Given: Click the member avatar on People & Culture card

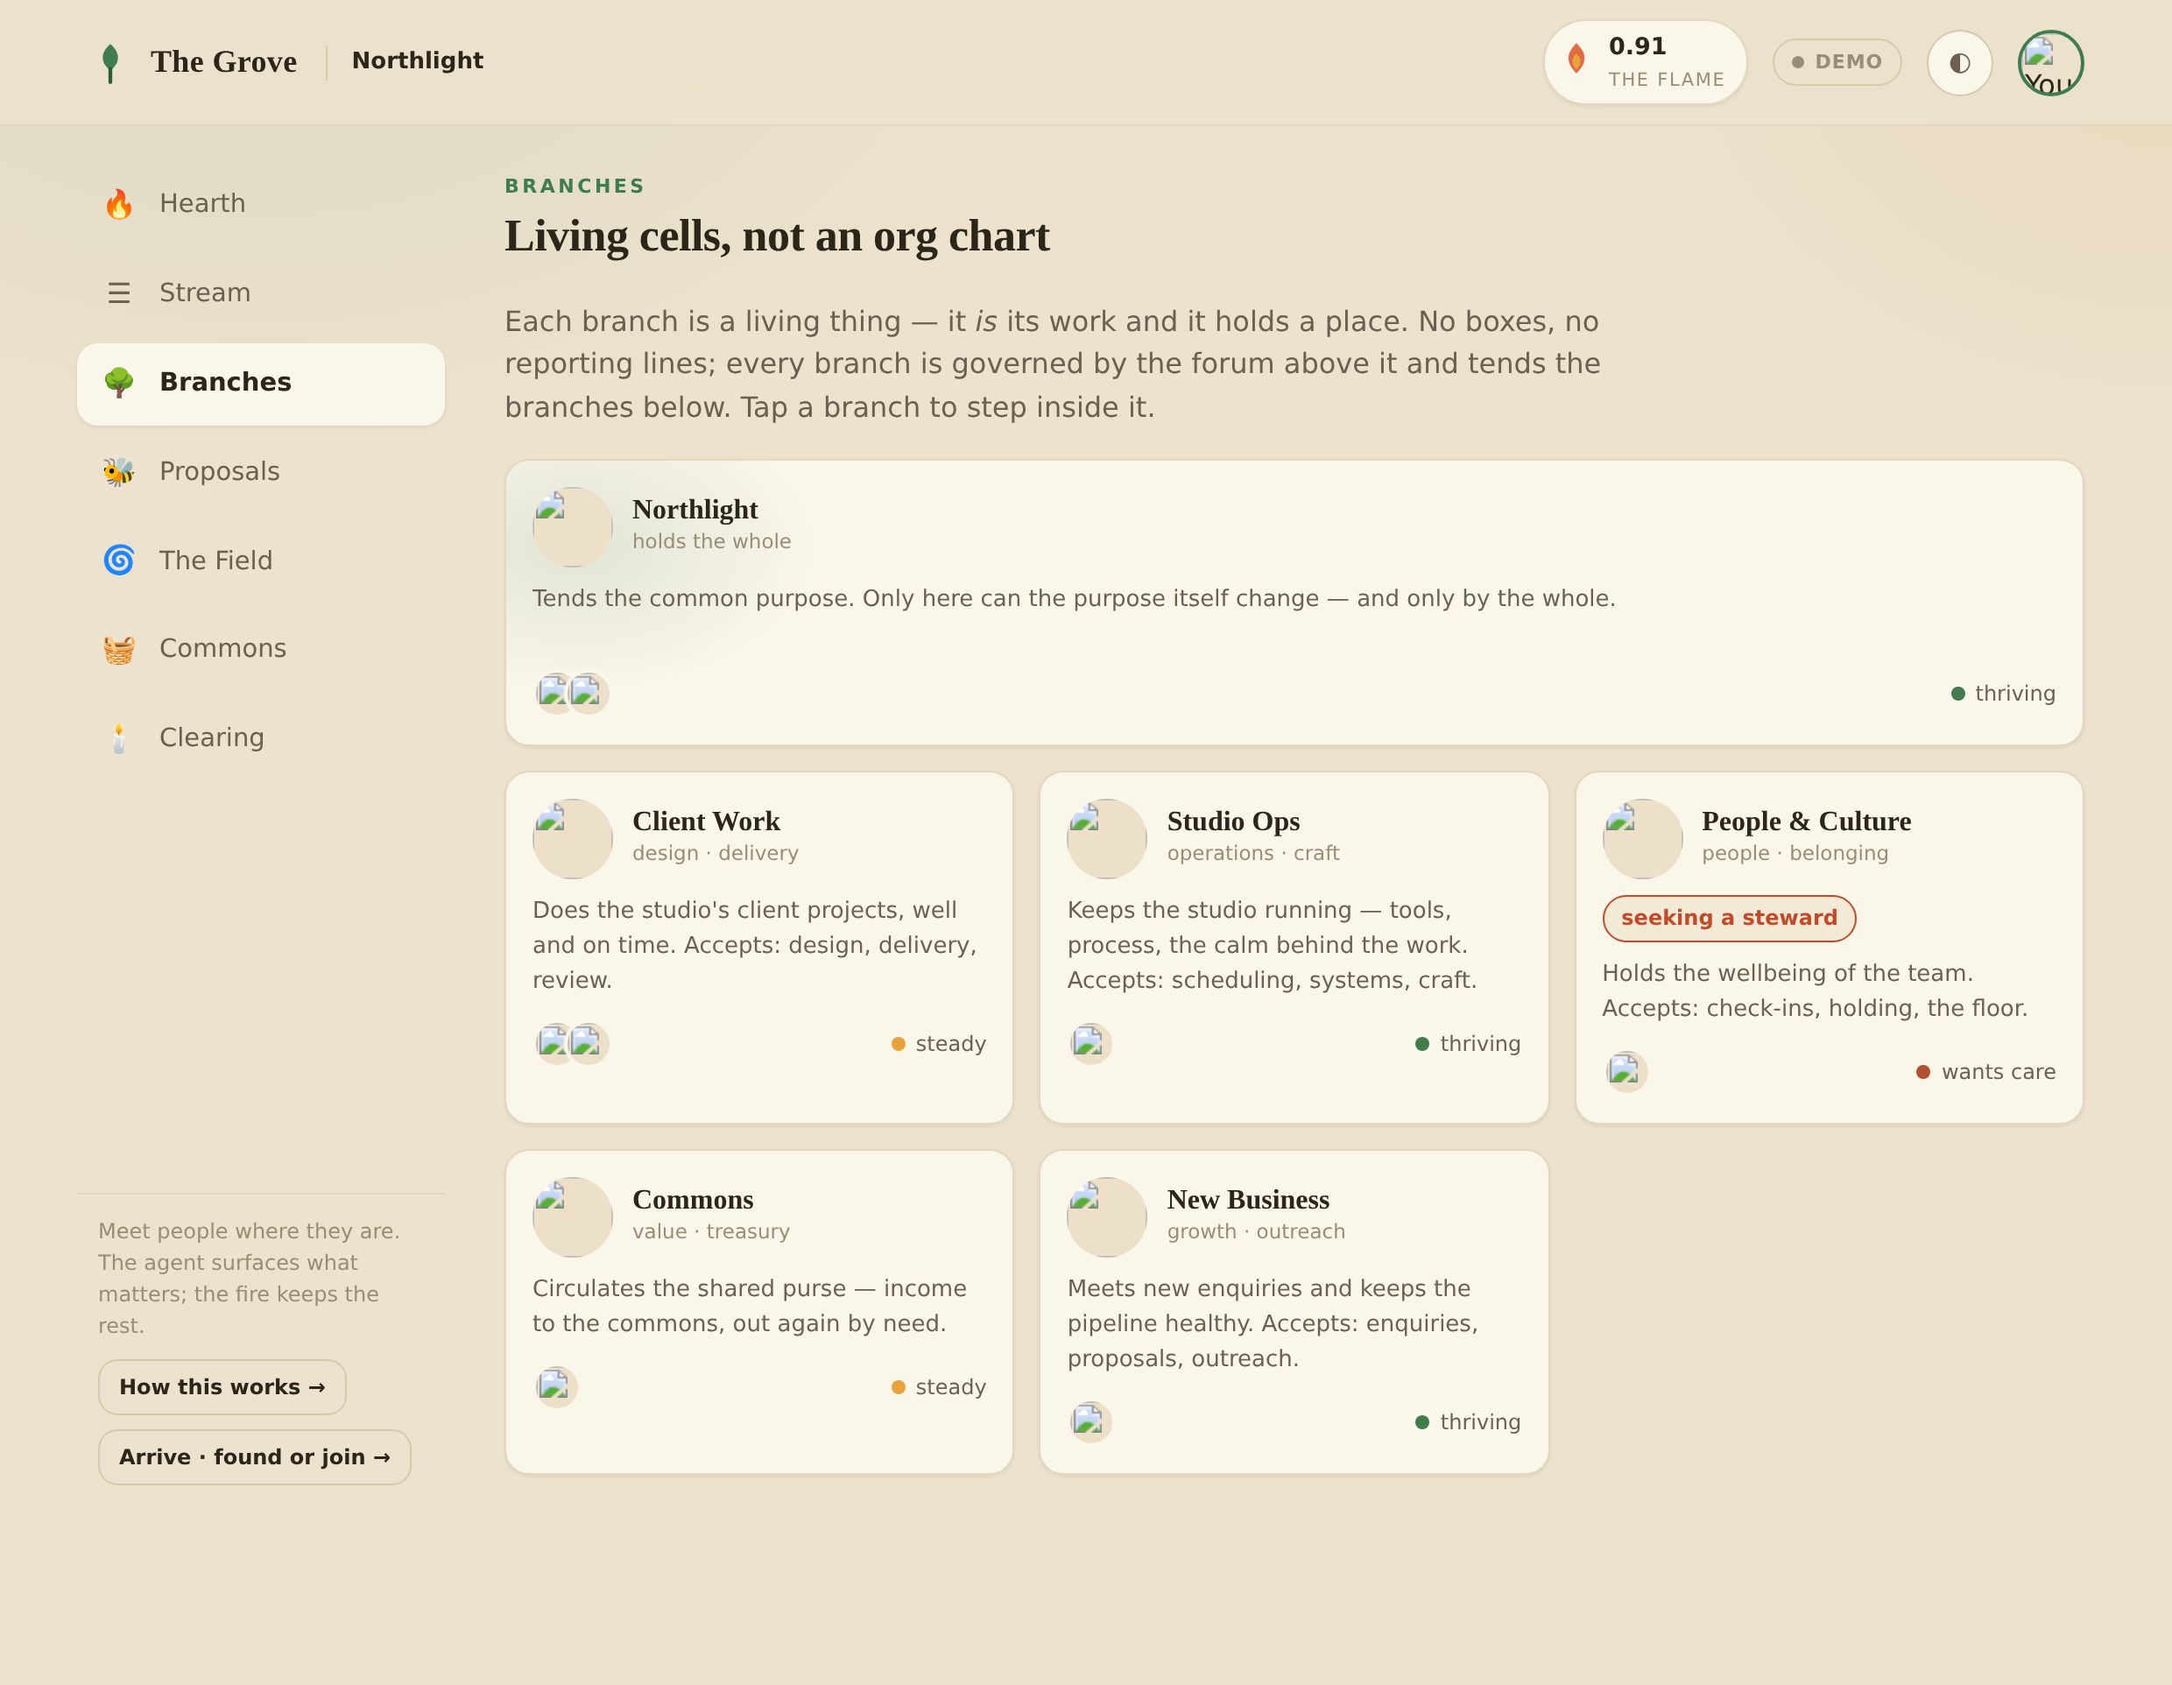Looking at the screenshot, I should [1626, 1071].
